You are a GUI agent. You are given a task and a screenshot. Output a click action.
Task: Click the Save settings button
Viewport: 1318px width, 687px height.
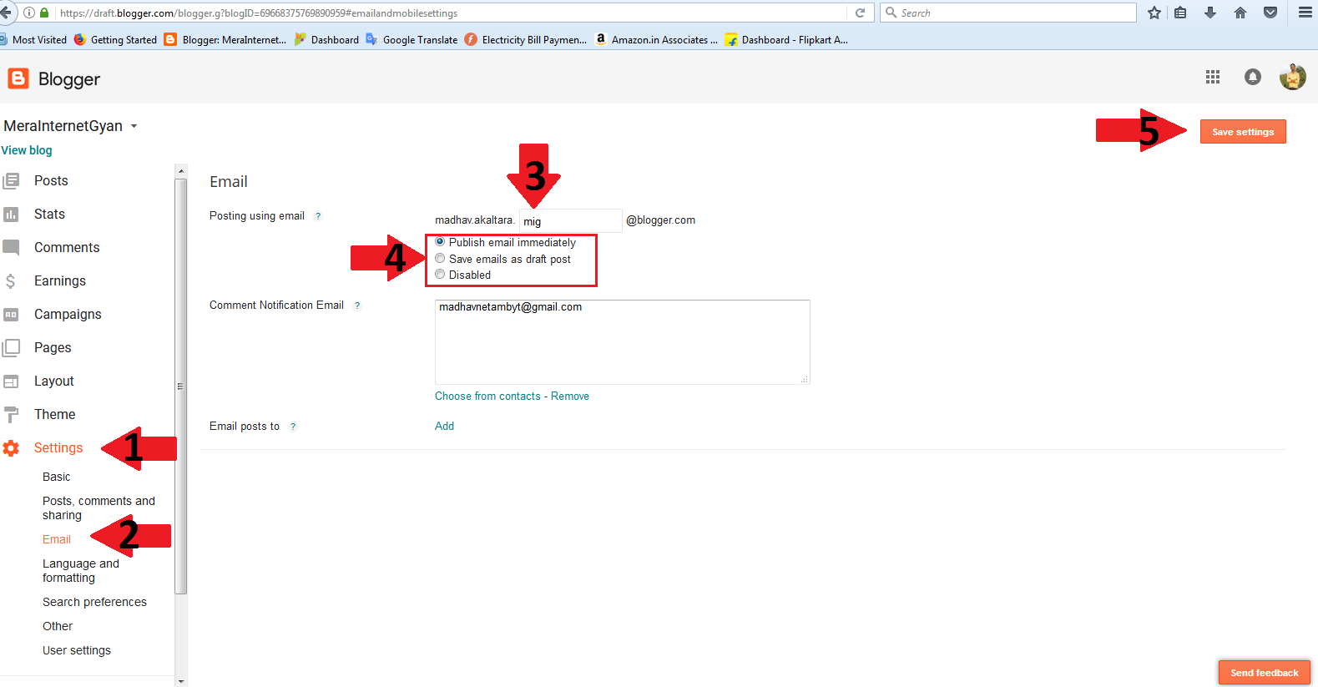pos(1243,132)
